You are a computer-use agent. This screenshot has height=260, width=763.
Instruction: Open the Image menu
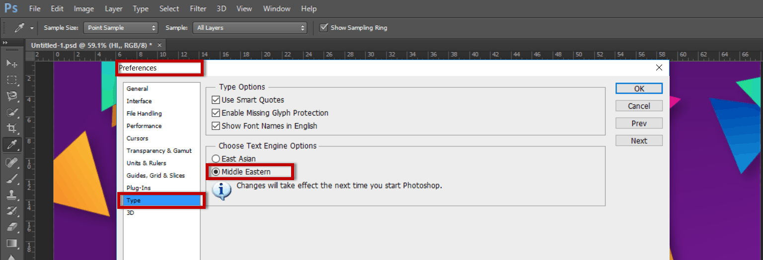pyautogui.click(x=84, y=9)
